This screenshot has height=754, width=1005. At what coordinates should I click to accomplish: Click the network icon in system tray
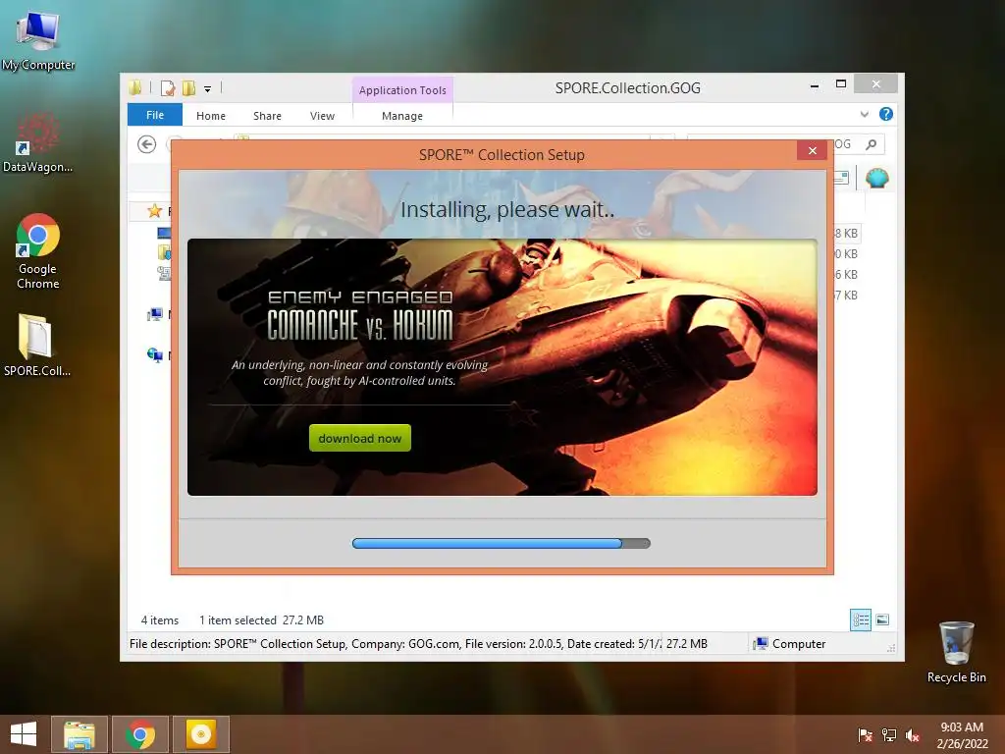(x=889, y=735)
